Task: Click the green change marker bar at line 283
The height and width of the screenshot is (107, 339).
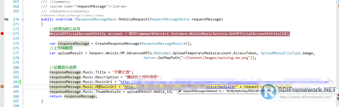Action: pos(20,82)
